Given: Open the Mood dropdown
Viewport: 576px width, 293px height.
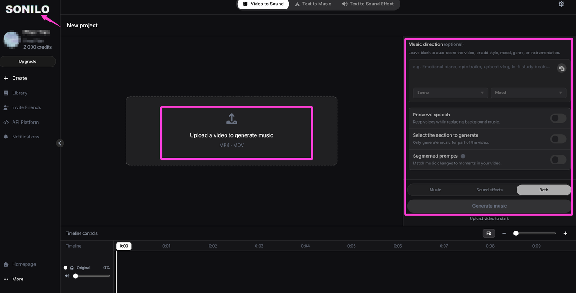Looking at the screenshot, I should 528,93.
